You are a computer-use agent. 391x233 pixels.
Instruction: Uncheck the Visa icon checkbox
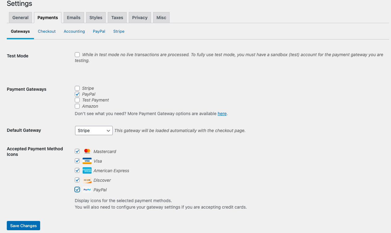pyautogui.click(x=77, y=161)
